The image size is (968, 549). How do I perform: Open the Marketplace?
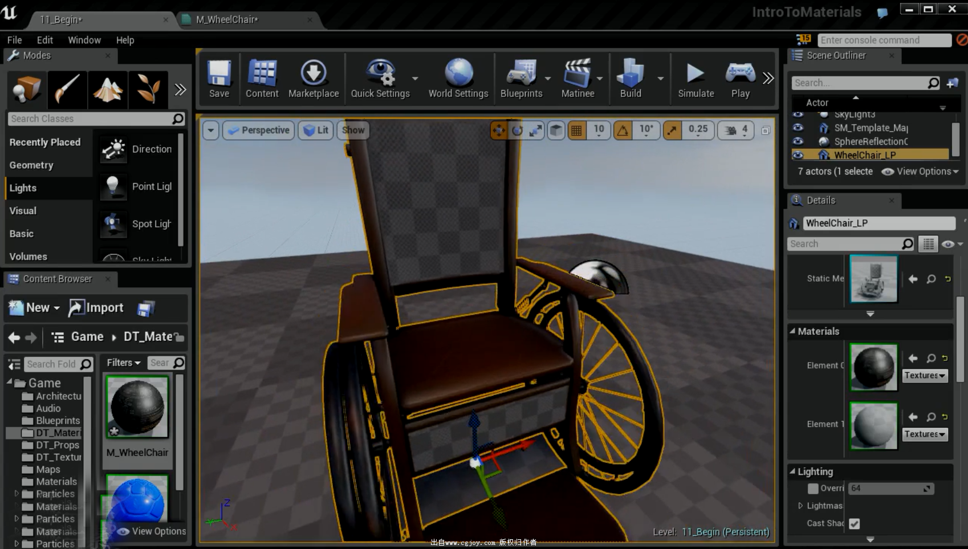[314, 79]
